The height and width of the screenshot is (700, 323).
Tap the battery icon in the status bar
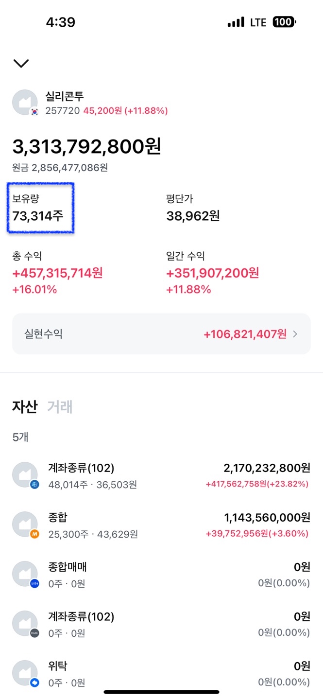coord(284,22)
